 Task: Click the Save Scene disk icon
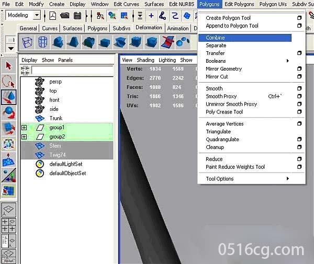(x=77, y=16)
